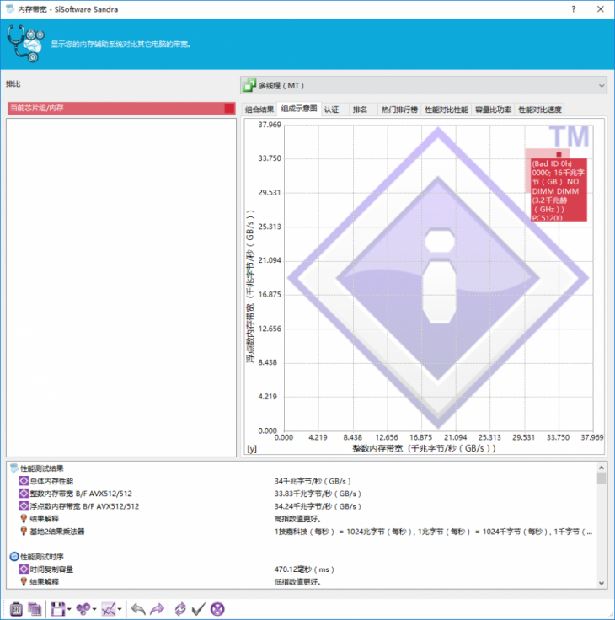
Task: Click the forward arrow icon
Action: click(x=157, y=608)
